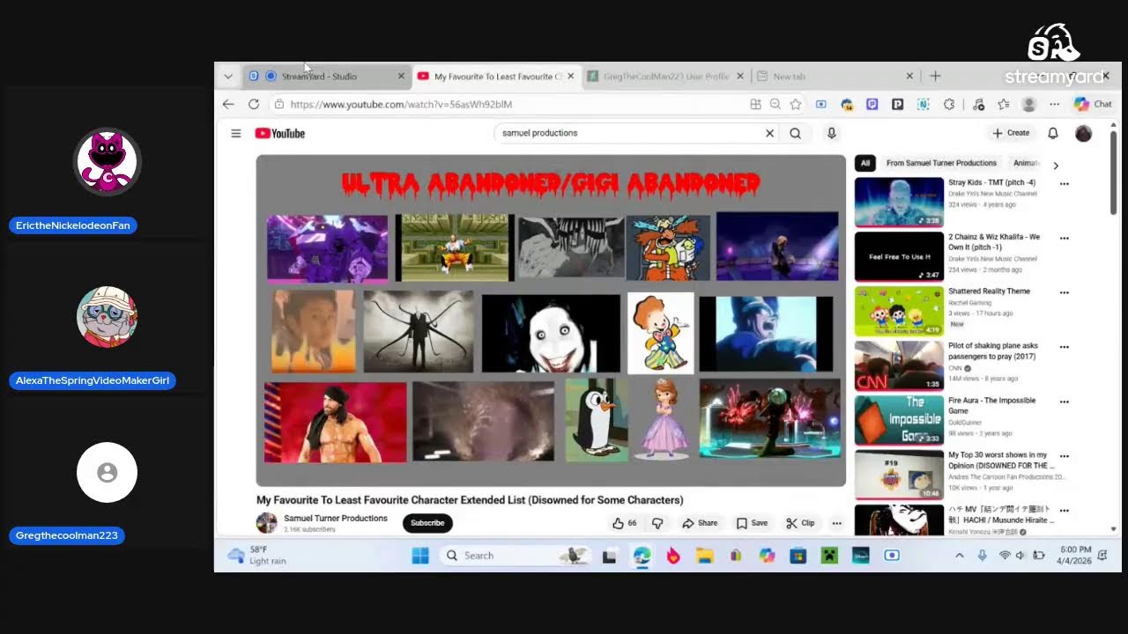The width and height of the screenshot is (1128, 634).
Task: Like the video with 66 likes
Action: (625, 523)
